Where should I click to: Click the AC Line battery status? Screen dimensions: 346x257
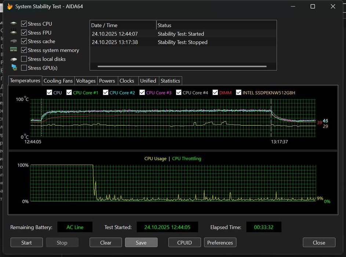75,227
